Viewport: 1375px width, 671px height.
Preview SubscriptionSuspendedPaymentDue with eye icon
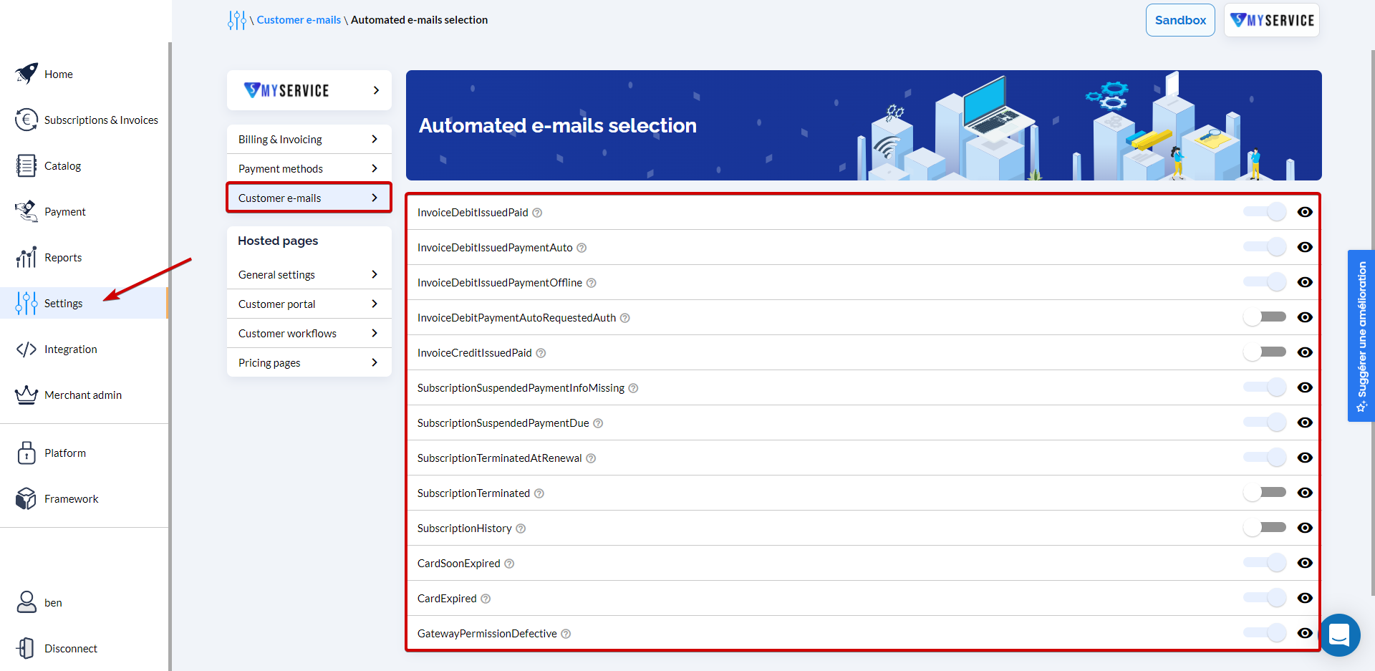[x=1305, y=423]
